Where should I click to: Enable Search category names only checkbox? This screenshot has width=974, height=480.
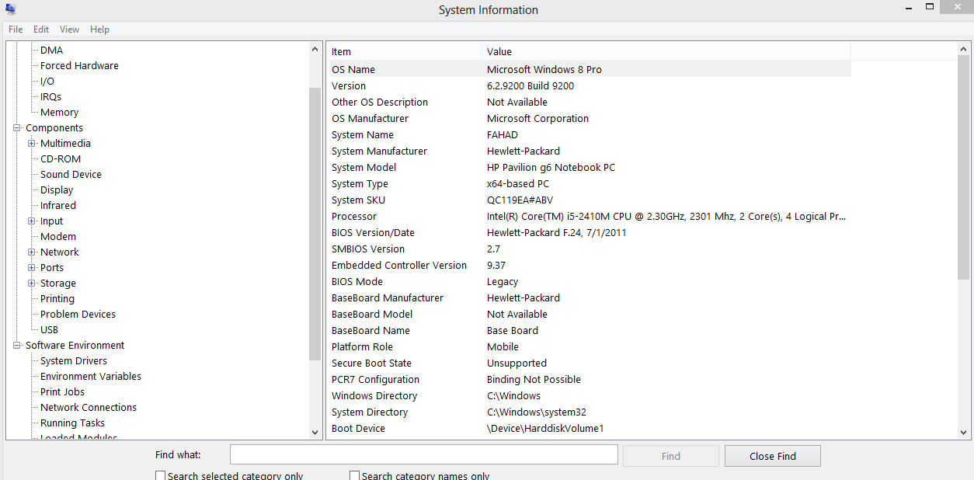355,475
